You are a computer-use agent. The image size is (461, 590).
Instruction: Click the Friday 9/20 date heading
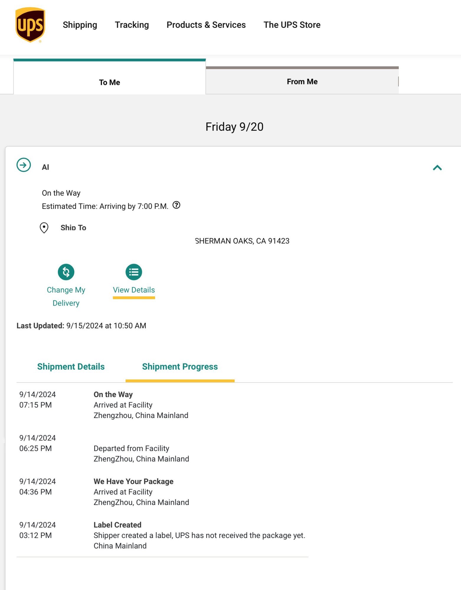pos(234,127)
